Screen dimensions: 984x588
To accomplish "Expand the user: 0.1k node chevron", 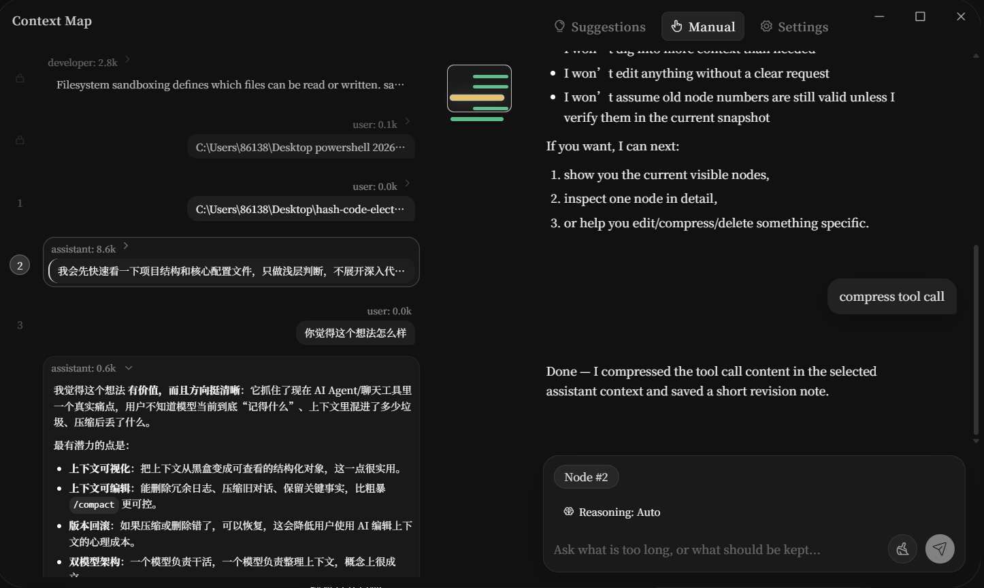I will [407, 122].
